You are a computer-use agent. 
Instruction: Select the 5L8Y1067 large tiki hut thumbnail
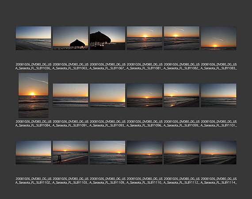pyautogui.click(x=107, y=38)
